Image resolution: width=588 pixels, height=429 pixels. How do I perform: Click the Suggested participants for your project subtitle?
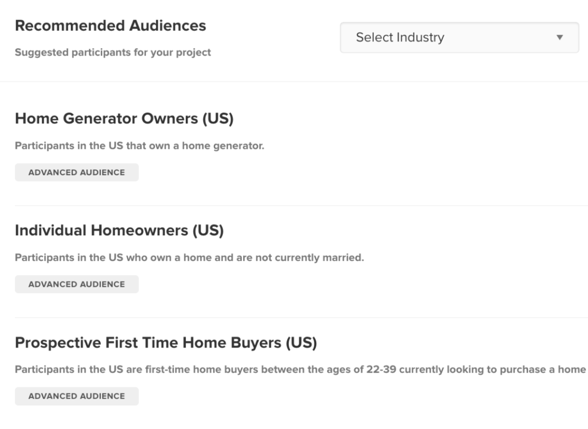point(113,53)
